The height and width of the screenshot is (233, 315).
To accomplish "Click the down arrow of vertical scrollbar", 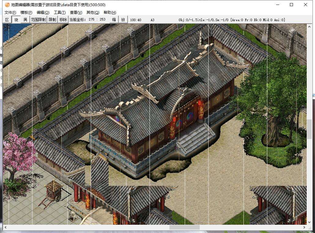I will click(x=309, y=222).
